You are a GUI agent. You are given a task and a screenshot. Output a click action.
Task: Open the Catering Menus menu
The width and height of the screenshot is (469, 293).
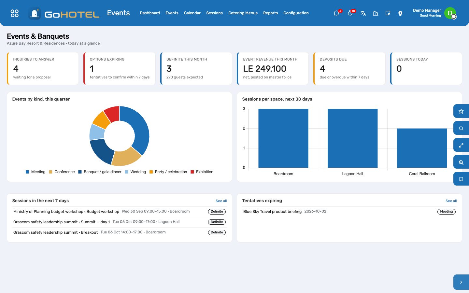tap(243, 13)
